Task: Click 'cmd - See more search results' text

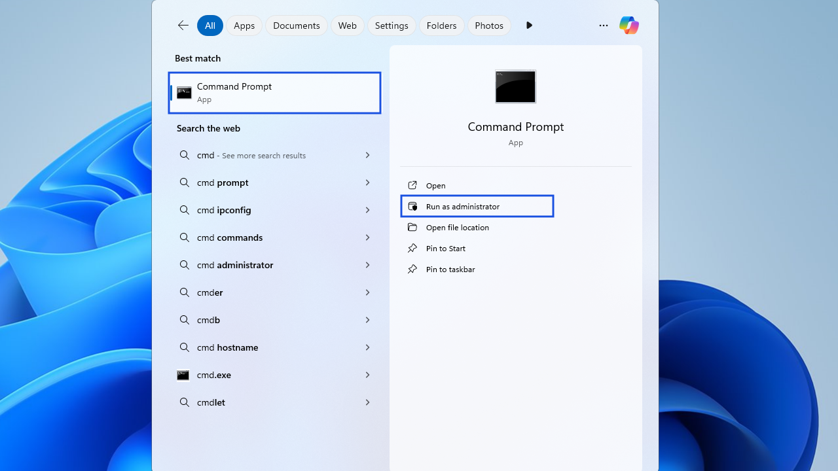Action: point(251,155)
